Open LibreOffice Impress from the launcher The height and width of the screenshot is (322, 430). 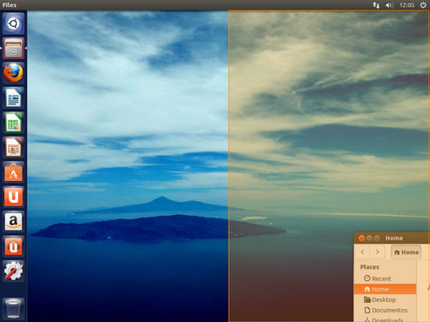click(13, 147)
